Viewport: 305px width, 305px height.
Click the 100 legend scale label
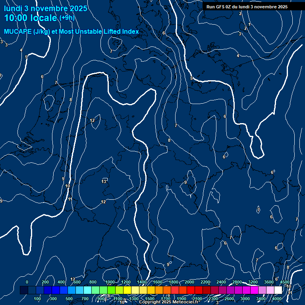pyautogui.click(x=37, y=299)
